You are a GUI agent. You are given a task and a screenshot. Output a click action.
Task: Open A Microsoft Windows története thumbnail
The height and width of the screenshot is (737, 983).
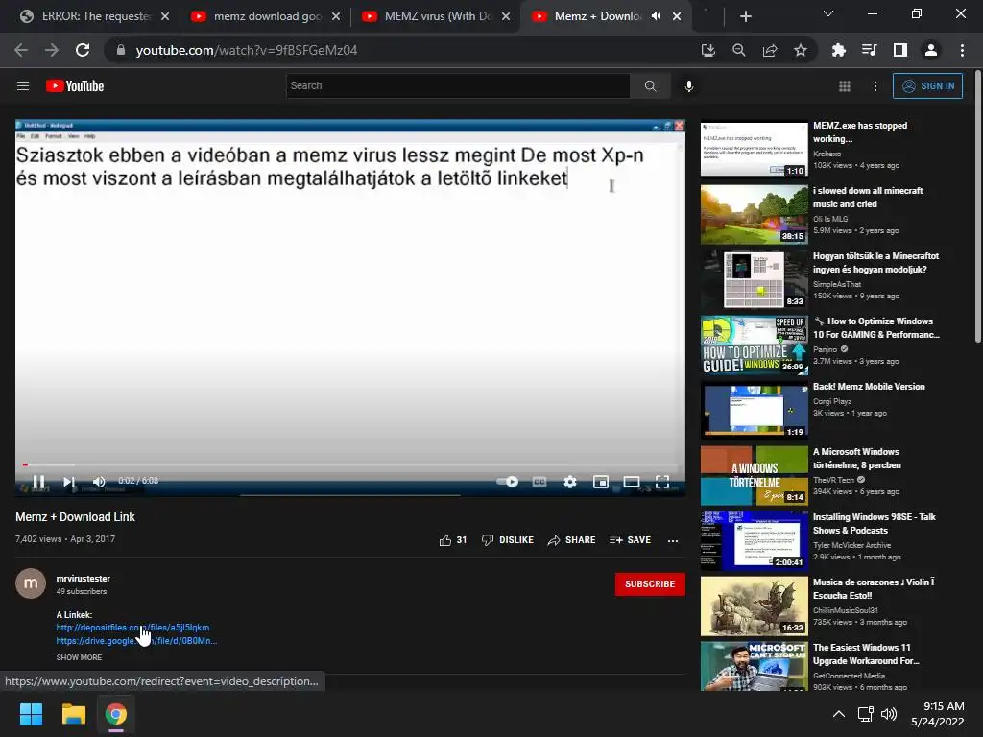[755, 475]
